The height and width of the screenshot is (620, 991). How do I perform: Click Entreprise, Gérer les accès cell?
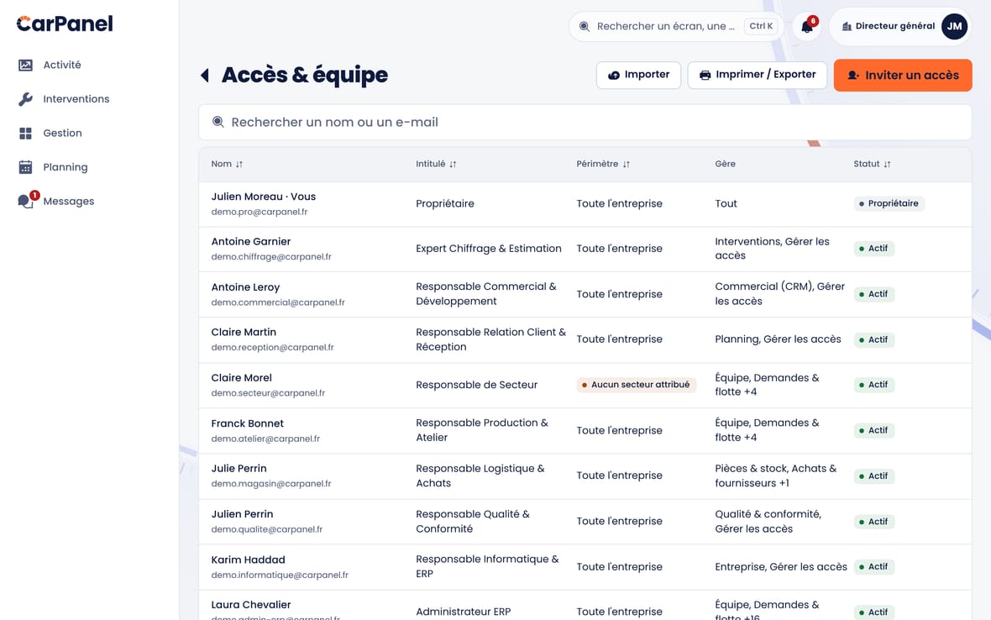click(780, 567)
